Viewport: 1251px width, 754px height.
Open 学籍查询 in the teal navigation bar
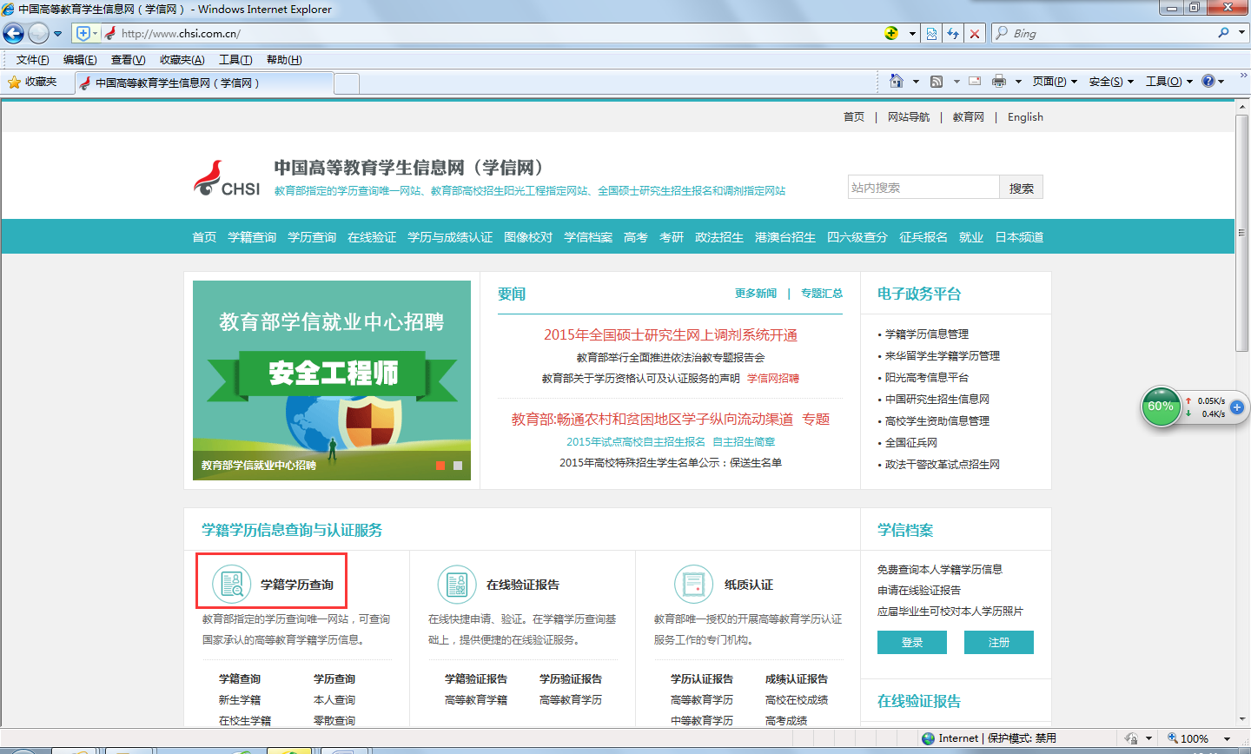tap(252, 237)
